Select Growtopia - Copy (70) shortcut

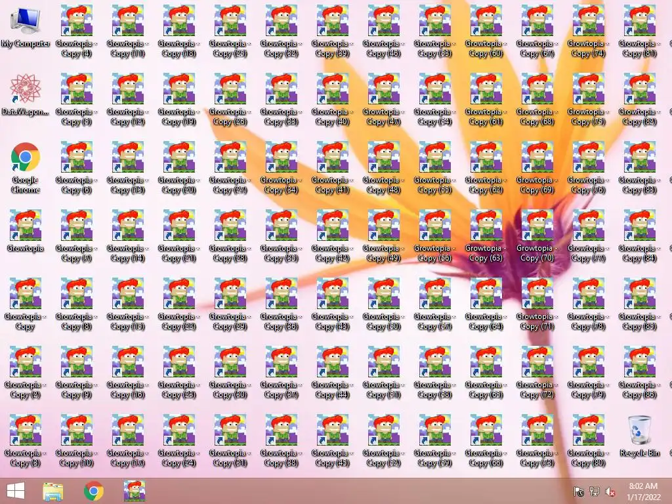pos(537,236)
